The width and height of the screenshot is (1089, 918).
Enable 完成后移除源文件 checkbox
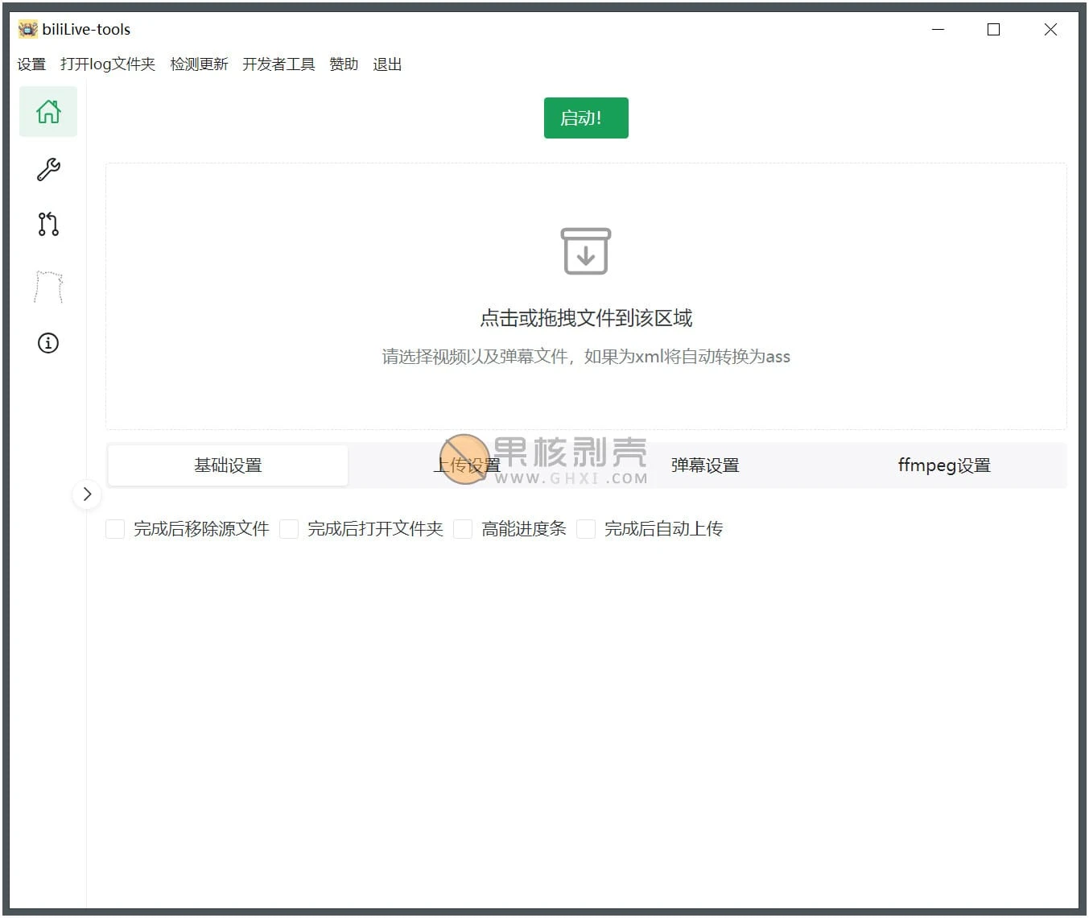(114, 528)
